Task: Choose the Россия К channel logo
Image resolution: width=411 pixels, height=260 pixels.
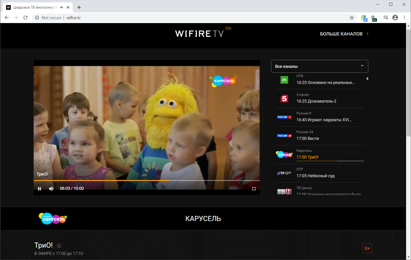Action: click(284, 117)
